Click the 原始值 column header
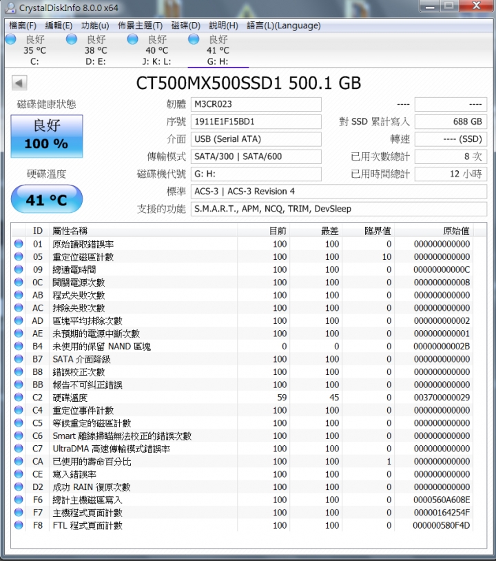The height and width of the screenshot is (561, 496). click(x=433, y=231)
